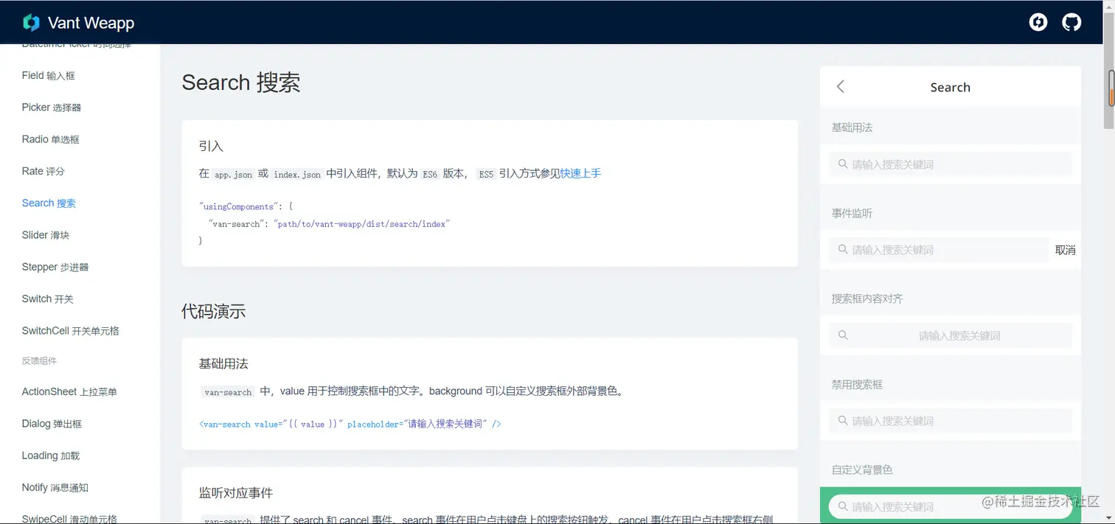Click the usingComponents code line
This screenshot has width=1115, height=524.
246,206
